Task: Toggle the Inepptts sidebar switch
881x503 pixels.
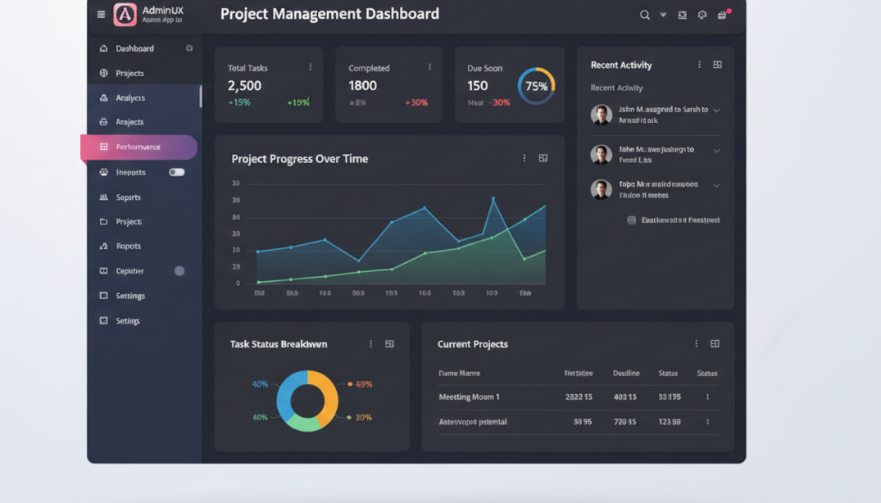Action: [176, 172]
